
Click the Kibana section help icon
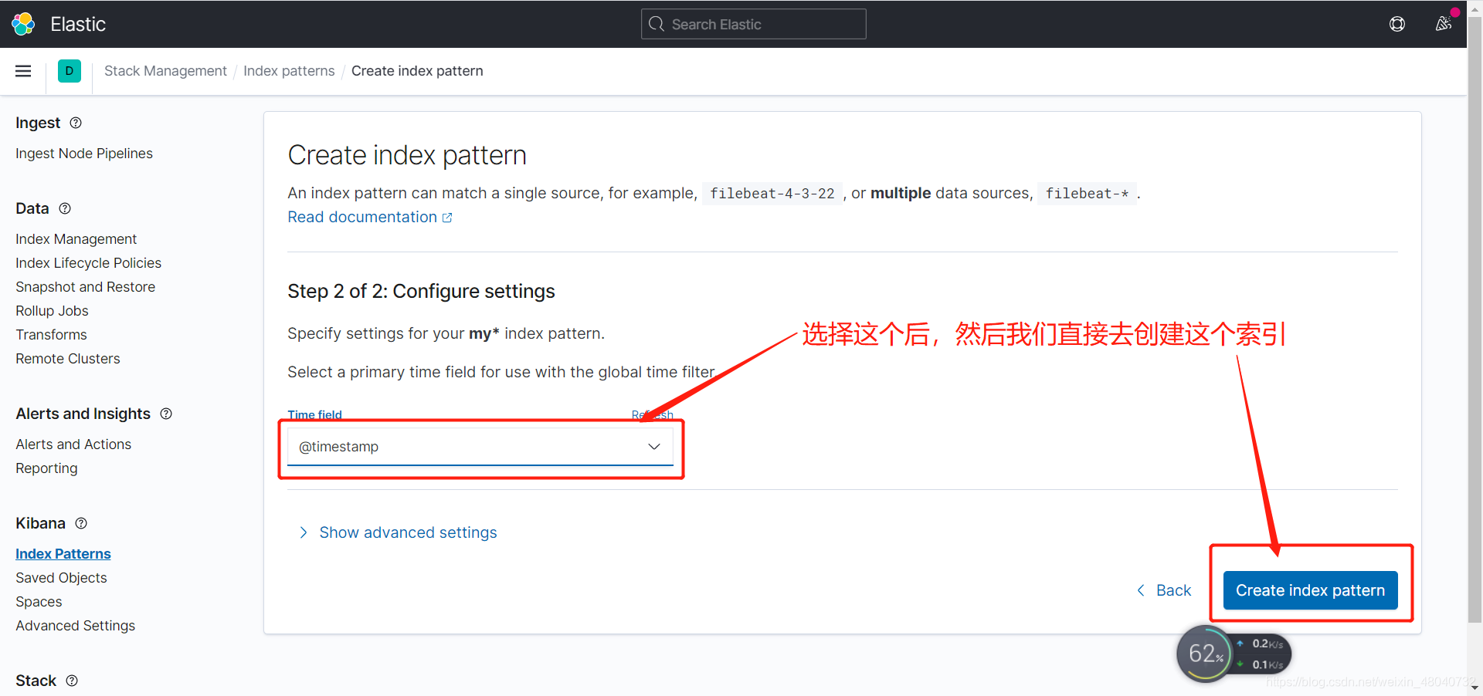pos(81,523)
